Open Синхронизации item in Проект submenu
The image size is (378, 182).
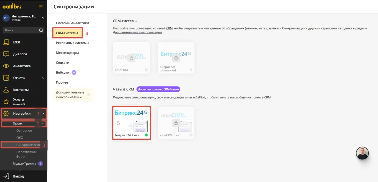28,145
